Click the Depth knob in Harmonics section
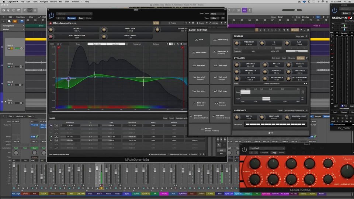Screen dimensions: 354x199 tap(237, 117)
